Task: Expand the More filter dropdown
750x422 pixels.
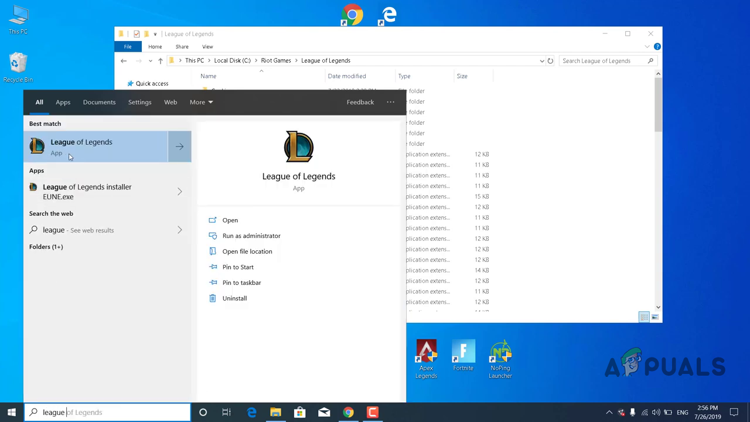Action: point(201,102)
